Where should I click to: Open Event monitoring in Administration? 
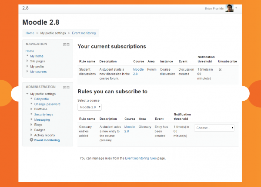point(47,140)
